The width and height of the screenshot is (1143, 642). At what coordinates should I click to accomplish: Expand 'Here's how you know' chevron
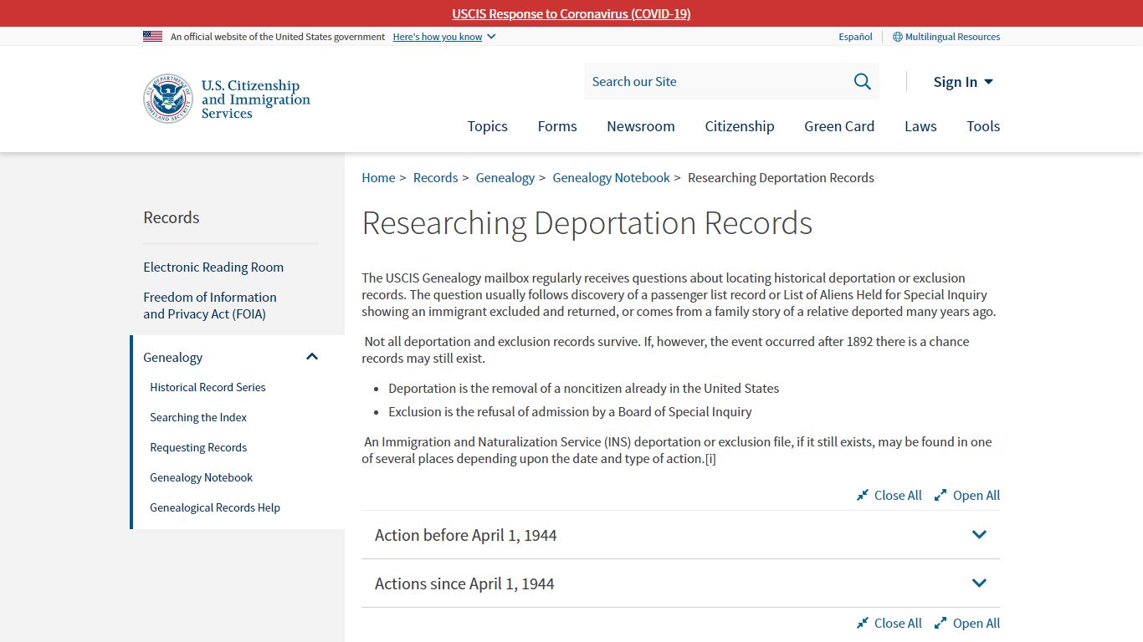point(491,37)
